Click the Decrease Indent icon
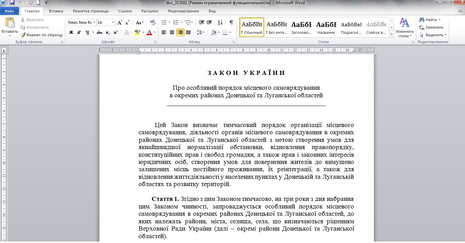Viewport: 465px width, 243px height. [x=202, y=23]
